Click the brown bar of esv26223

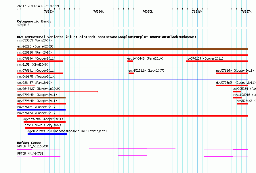pos(132,49)
